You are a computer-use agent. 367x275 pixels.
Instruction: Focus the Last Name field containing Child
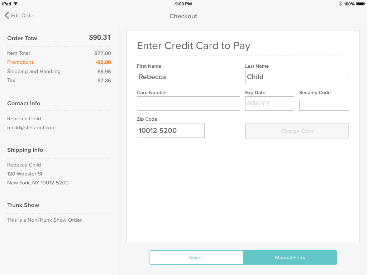(x=296, y=77)
